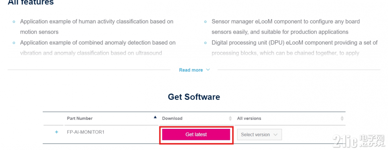
Task: Click the Get Software heading
Action: [194, 97]
